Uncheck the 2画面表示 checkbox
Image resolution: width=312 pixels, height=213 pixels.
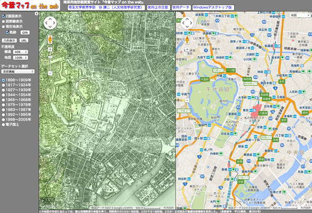click(x=3, y=16)
